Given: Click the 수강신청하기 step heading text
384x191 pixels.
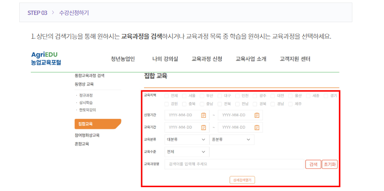Looking at the screenshot, I should pos(74,13).
